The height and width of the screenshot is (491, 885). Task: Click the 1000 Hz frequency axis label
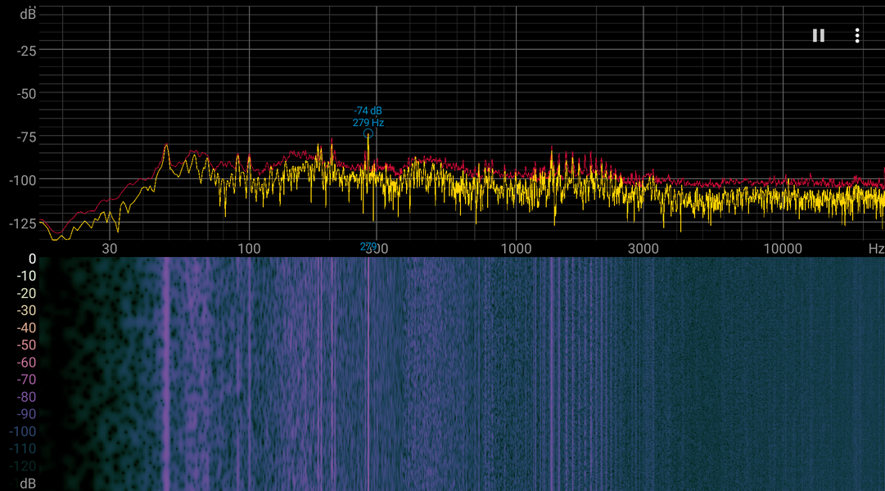(x=516, y=249)
